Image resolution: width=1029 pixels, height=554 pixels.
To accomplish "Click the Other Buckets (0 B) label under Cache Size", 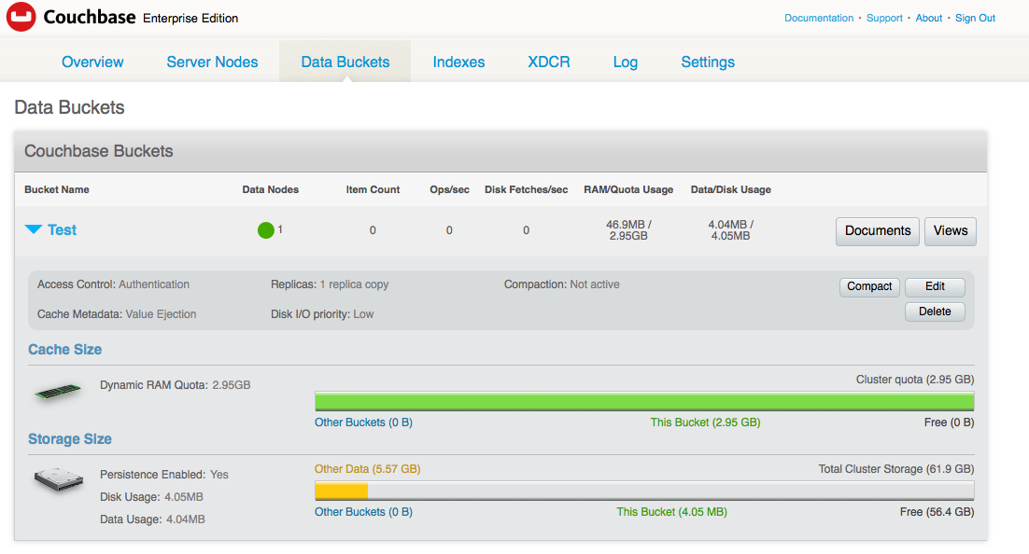I will point(363,422).
